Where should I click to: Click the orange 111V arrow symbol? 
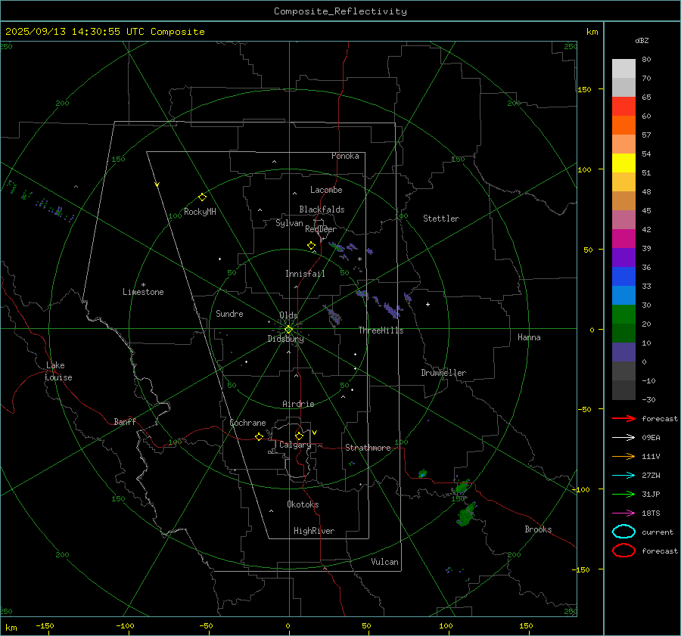point(623,456)
